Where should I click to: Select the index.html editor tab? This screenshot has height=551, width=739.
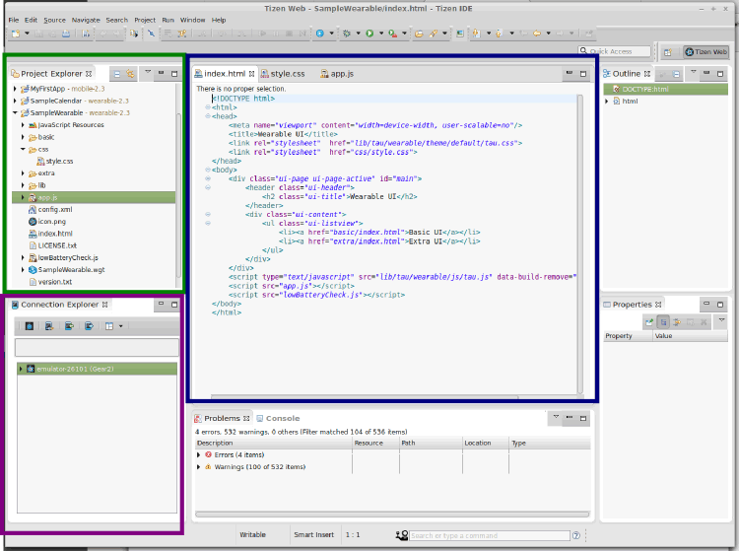pyautogui.click(x=225, y=74)
